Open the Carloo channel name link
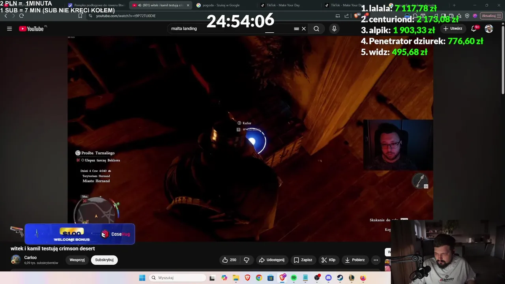Viewport: 505px width, 284px height. point(30,258)
